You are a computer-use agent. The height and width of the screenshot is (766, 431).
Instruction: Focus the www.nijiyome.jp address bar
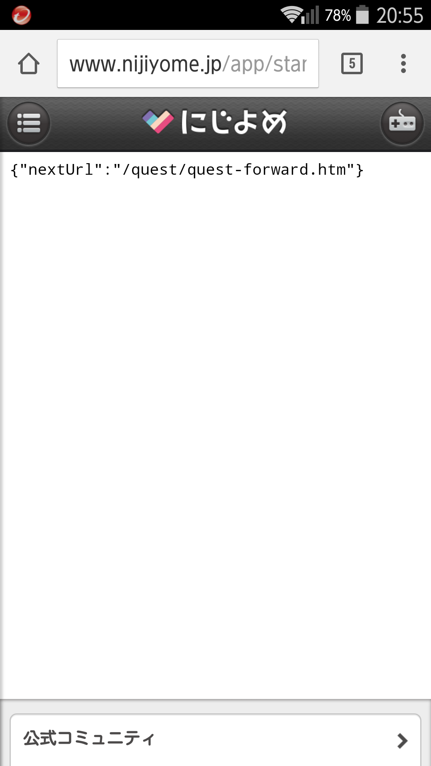point(188,63)
